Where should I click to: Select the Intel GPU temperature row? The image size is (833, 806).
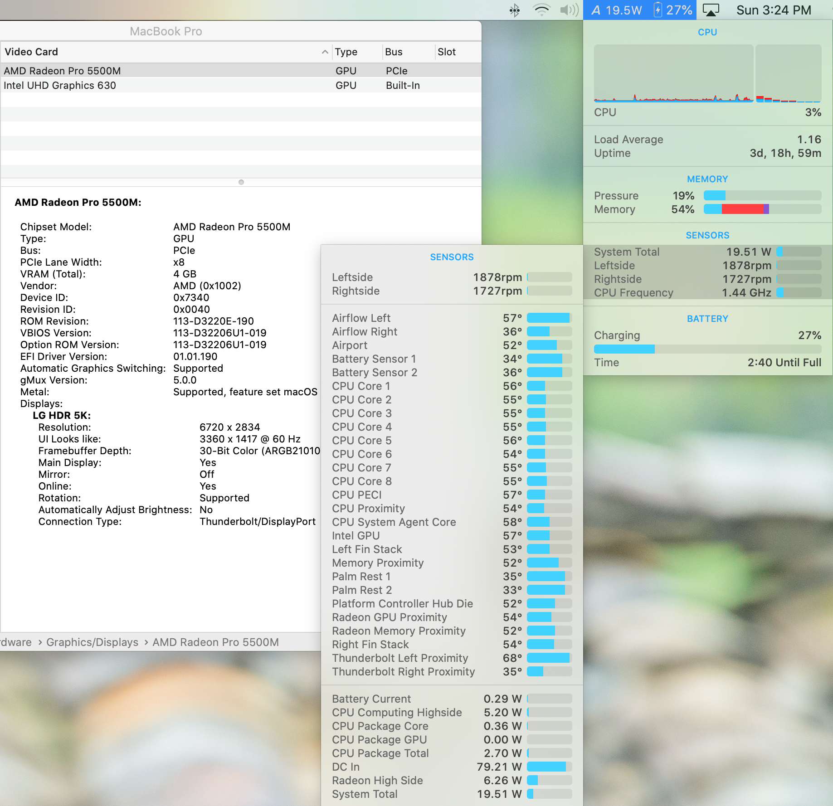coord(452,535)
